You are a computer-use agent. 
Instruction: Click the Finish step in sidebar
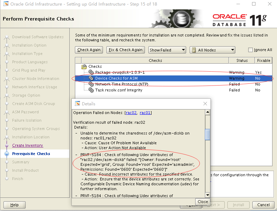18,179
